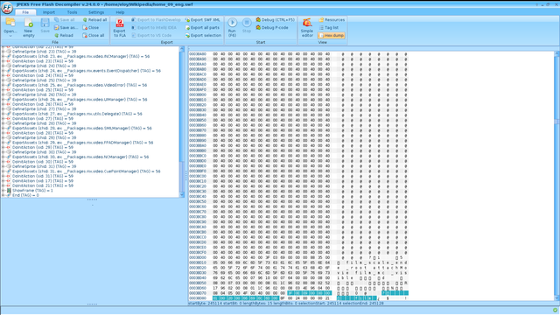Click Export all parts
Image resolution: width=560 pixels, height=315 pixels.
(x=202, y=27)
